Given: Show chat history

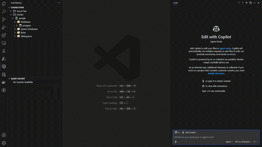Looking at the screenshot, I should (x=250, y=3).
